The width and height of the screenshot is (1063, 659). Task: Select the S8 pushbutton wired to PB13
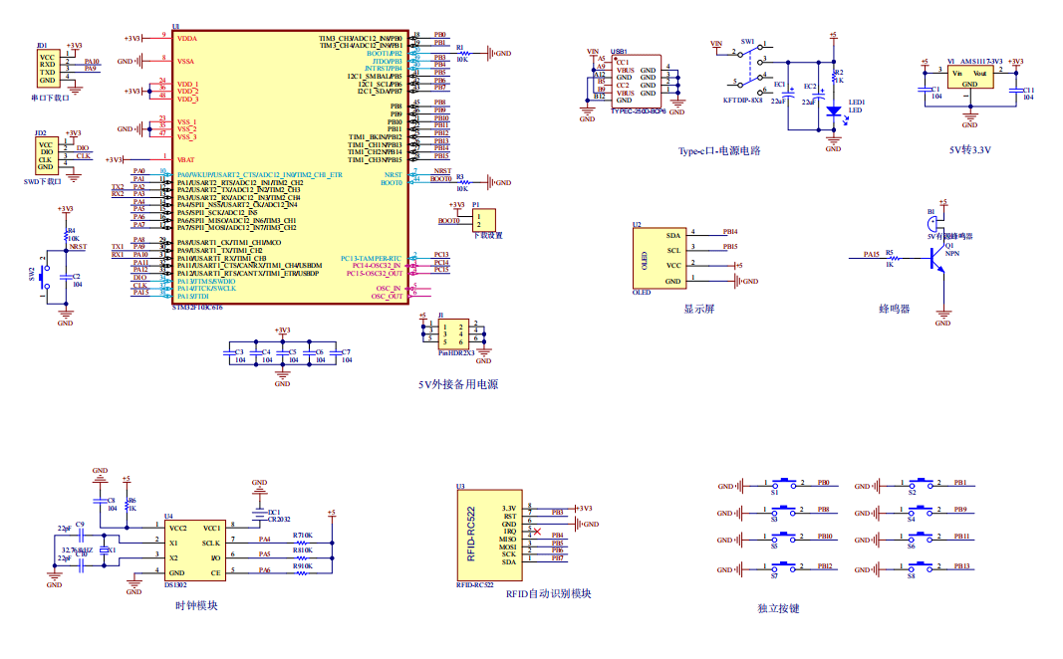[922, 569]
